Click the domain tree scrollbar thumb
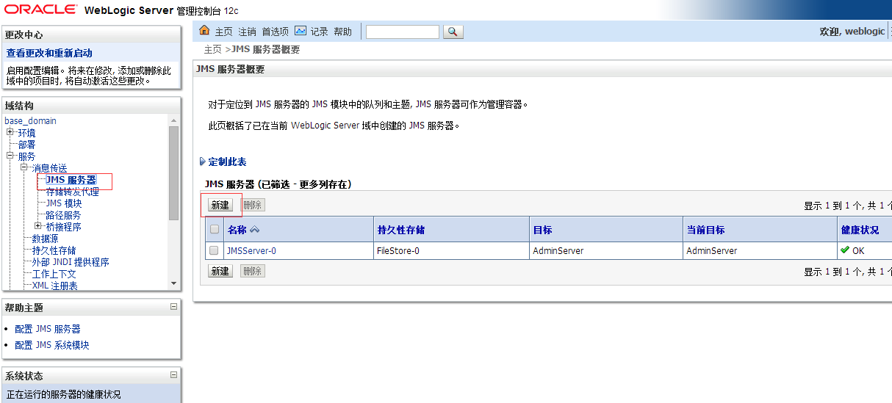The height and width of the screenshot is (403, 892). click(x=173, y=173)
